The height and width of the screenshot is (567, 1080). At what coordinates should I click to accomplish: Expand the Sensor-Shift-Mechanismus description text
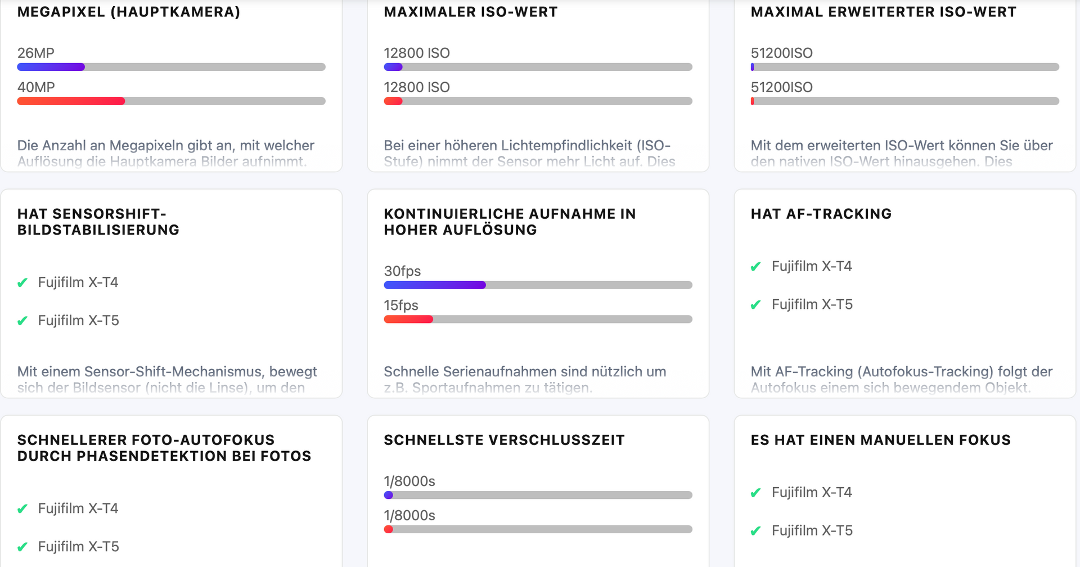(167, 379)
